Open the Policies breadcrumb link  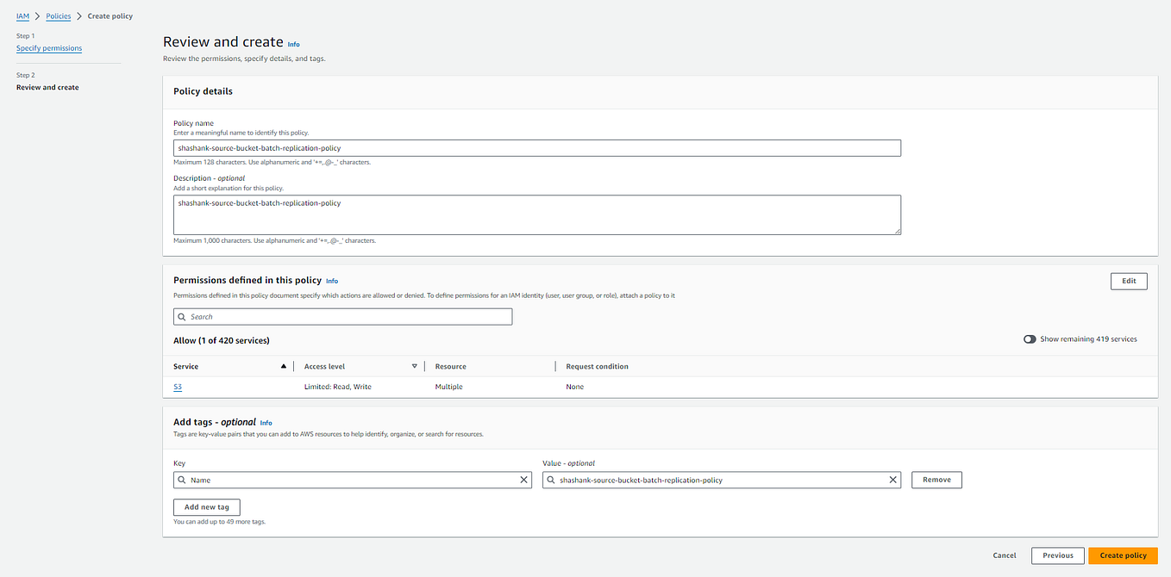click(x=58, y=16)
